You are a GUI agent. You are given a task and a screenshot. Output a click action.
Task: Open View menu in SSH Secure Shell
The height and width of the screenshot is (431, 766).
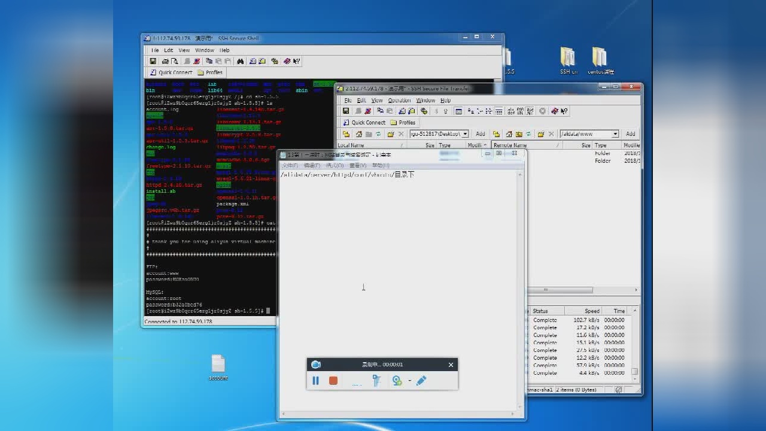184,50
